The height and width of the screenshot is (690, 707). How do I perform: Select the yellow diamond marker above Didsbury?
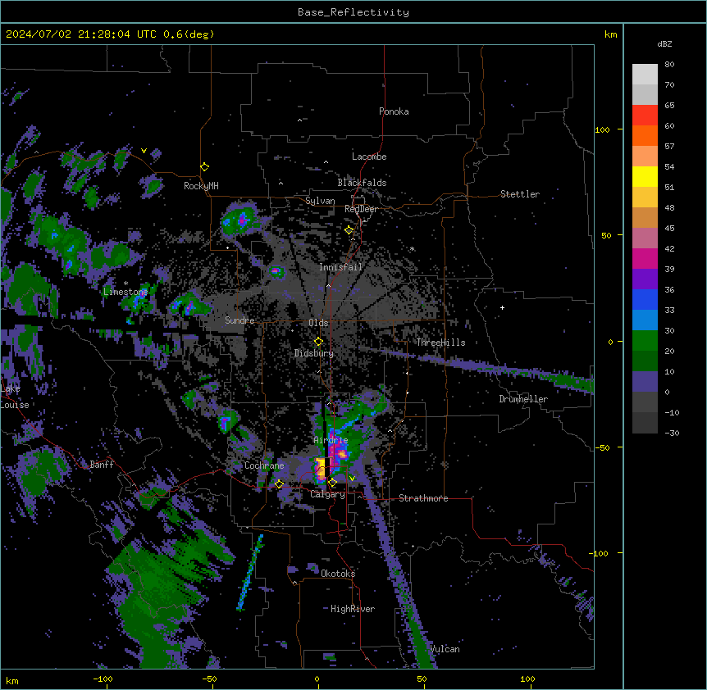click(318, 342)
